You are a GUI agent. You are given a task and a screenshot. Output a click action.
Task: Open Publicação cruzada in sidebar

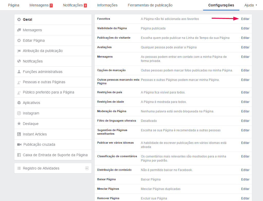pyautogui.click(x=53, y=144)
